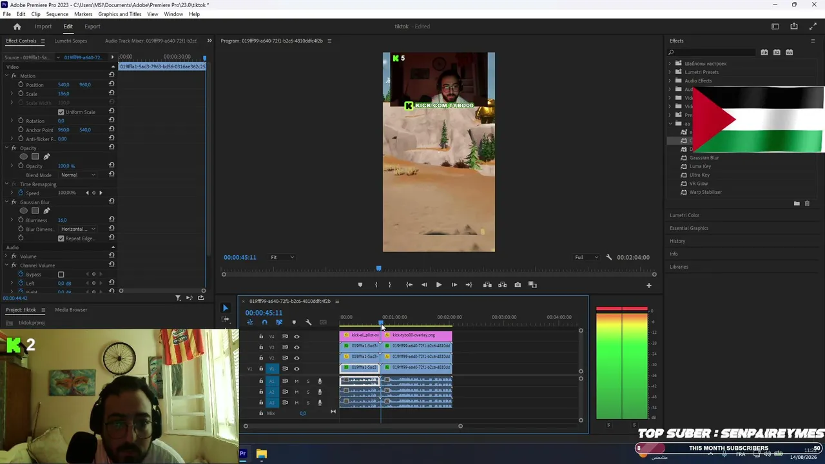825x464 pixels.
Task: Open the Essential Graphics panel
Action: 689,228
